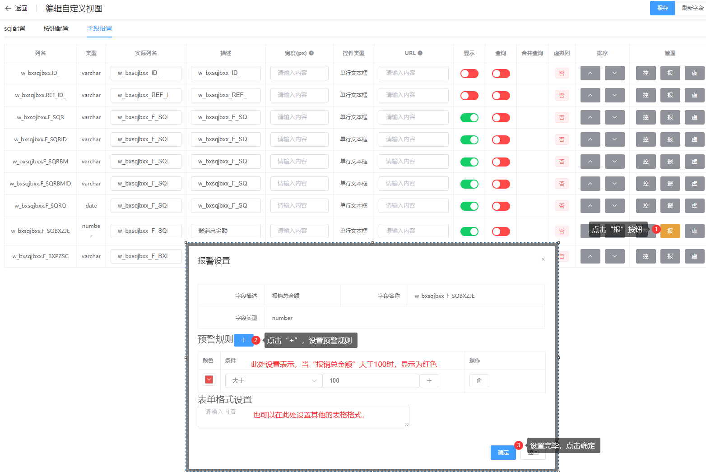
Task: Click the info icon beside 宽度(px) header
Action: pyautogui.click(x=311, y=53)
